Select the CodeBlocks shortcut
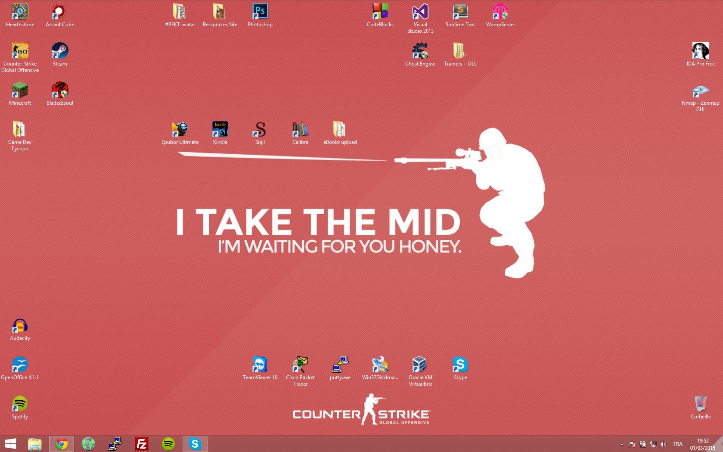Screen dimensions: 723x452 380,16
